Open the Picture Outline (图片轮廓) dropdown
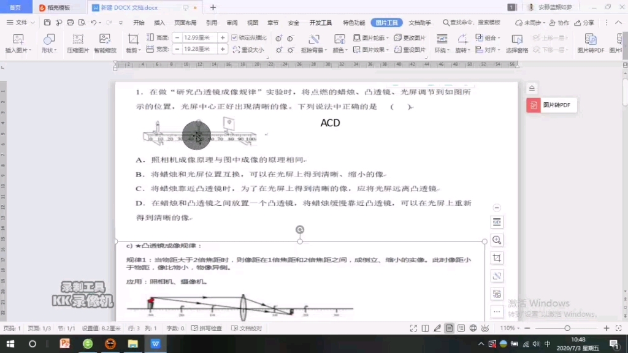 [372, 37]
